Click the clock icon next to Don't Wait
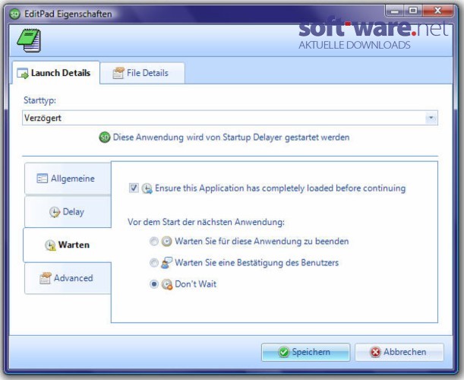Viewport: 464px width, 380px height. 167,284
